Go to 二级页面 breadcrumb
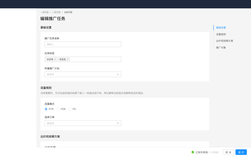The image size is (251, 157). coord(56,12)
